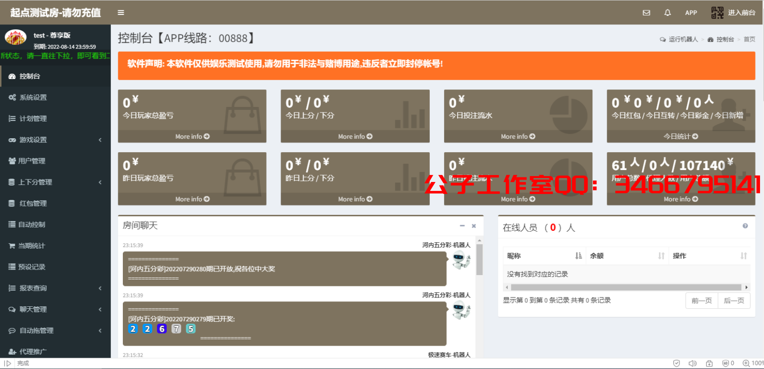
Task: Click 后一页 pagination button
Action: 734,300
